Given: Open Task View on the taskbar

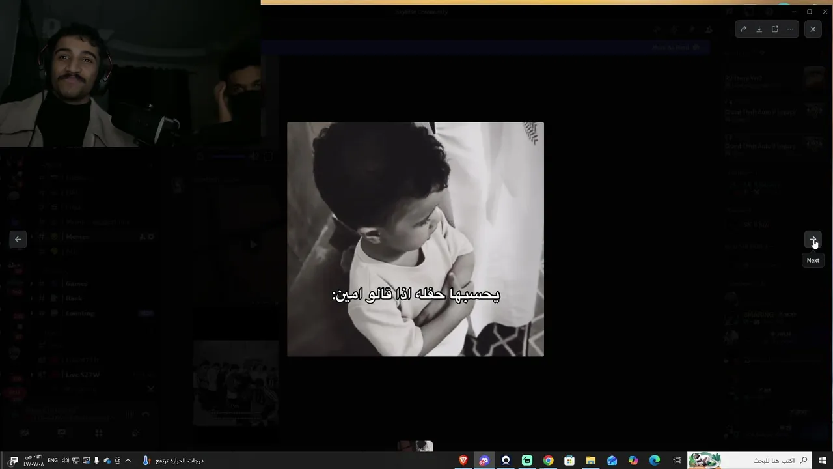Looking at the screenshot, I should point(677,461).
